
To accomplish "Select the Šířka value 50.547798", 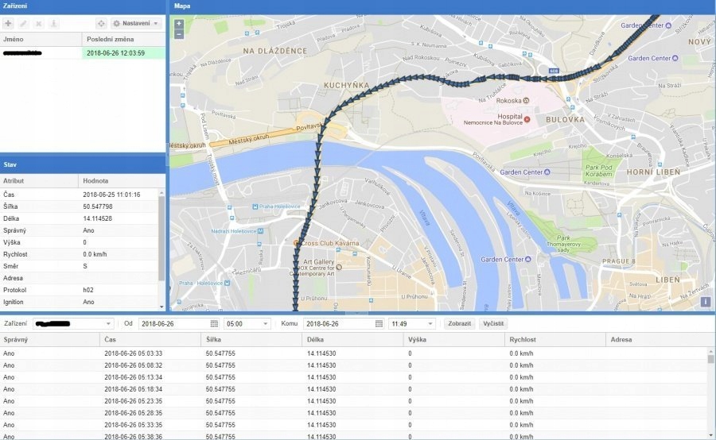I will point(98,206).
